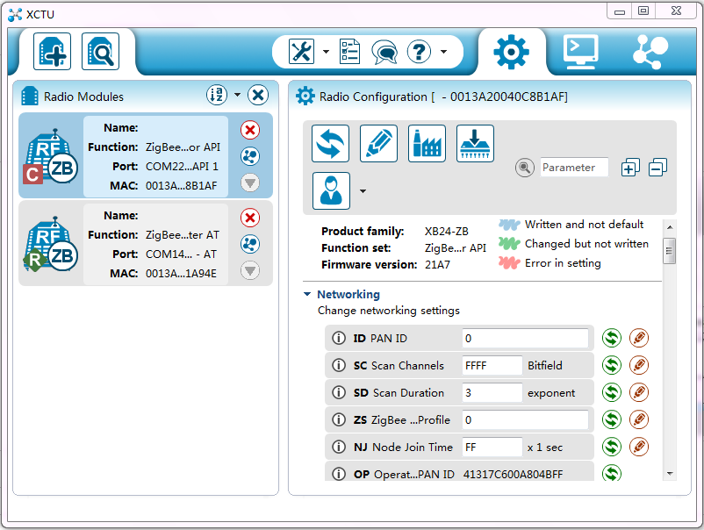Switch to Configuration working mode gear tab
704x530 pixels.
tap(512, 52)
